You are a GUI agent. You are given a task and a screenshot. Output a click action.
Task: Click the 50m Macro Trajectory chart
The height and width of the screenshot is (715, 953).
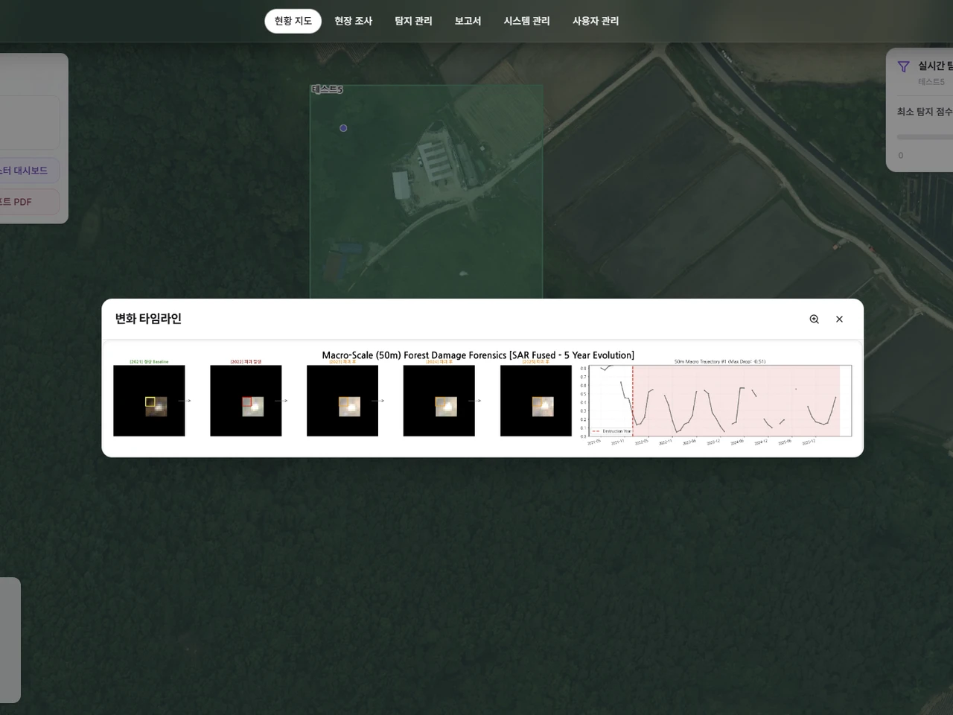pyautogui.click(x=716, y=402)
